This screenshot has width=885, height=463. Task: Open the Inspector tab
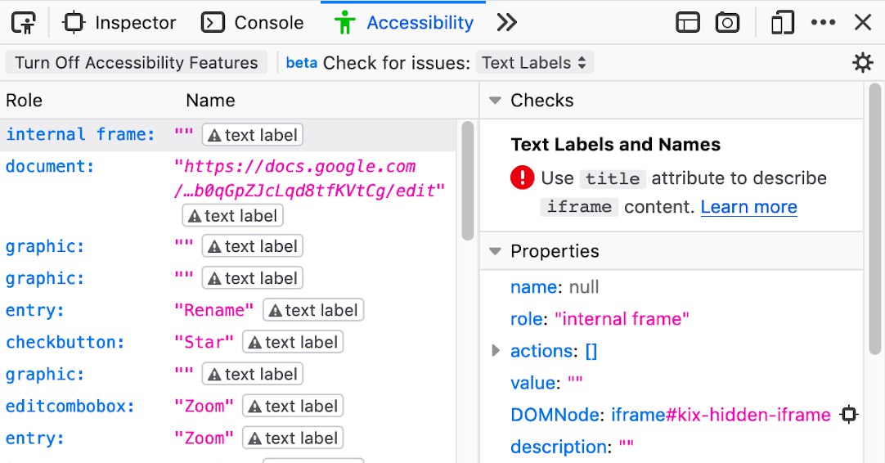coord(119,23)
